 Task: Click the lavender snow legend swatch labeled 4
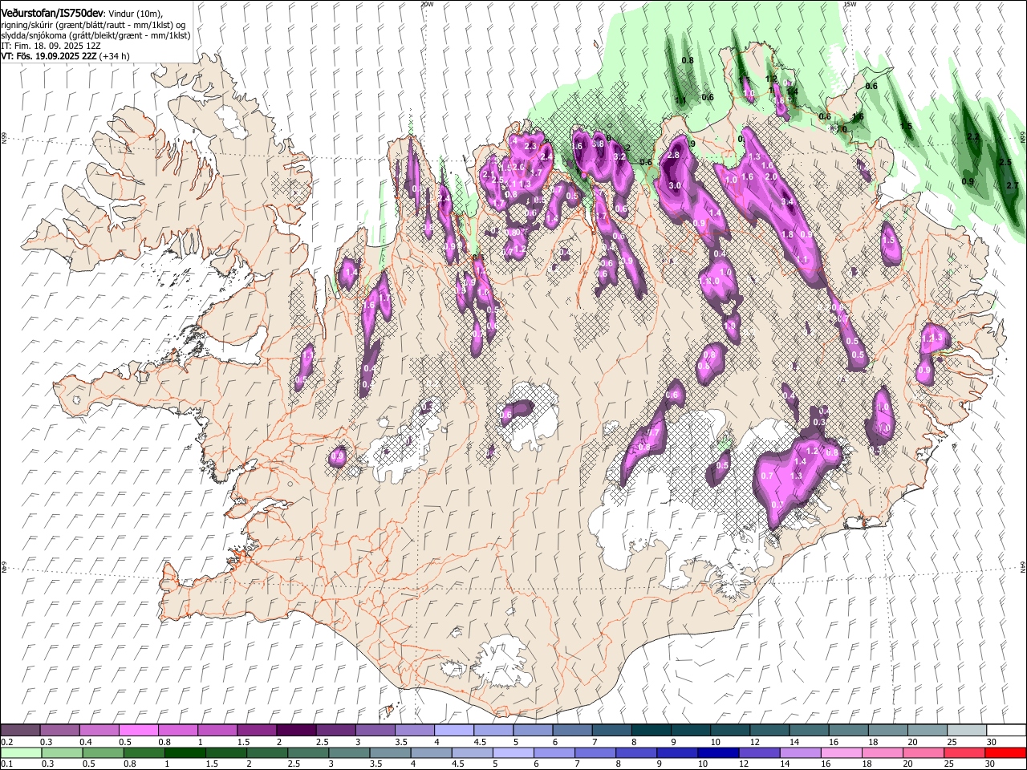(x=453, y=730)
